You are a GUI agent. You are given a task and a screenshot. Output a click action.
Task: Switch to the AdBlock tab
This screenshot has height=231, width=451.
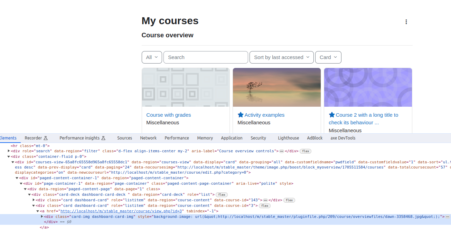tap(315, 138)
